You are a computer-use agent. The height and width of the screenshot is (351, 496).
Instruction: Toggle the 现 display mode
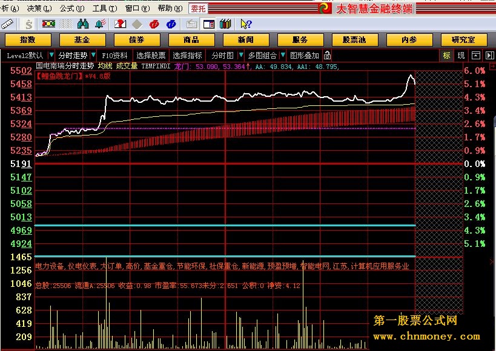coord(461,56)
